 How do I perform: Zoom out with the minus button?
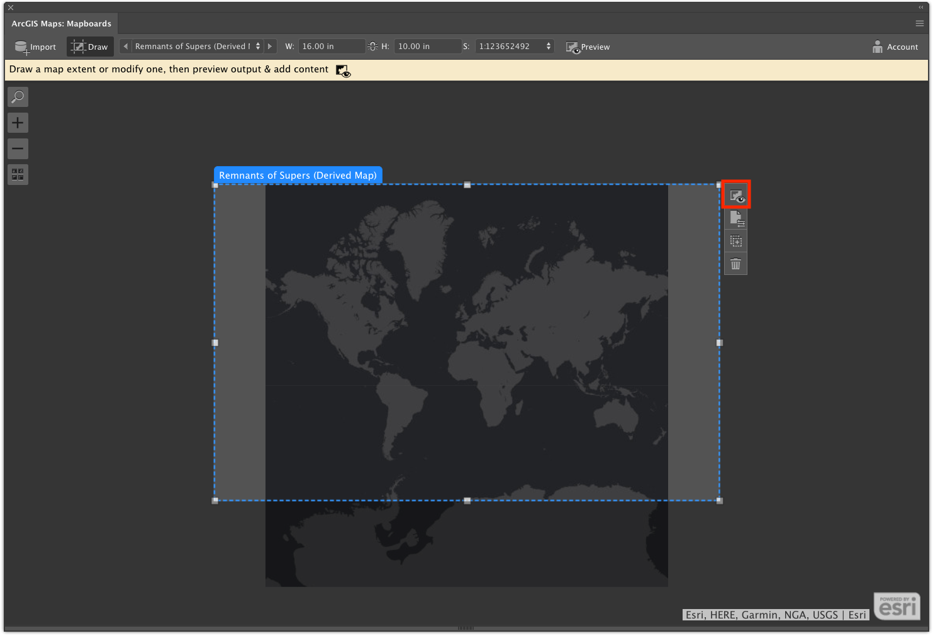click(18, 148)
